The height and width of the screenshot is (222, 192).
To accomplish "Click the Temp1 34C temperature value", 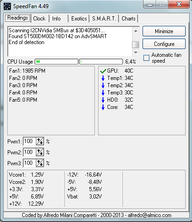I will click(x=129, y=78).
